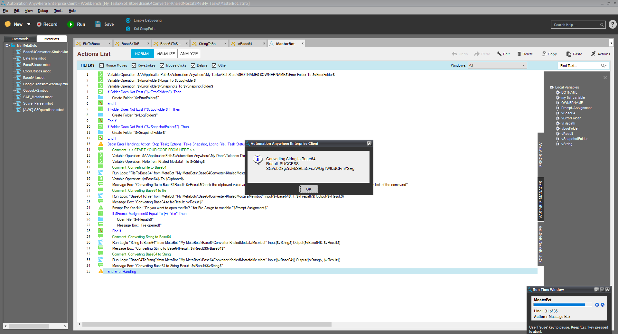This screenshot has width=618, height=334.
Task: Select the NORMAL view button
Action: pos(143,54)
